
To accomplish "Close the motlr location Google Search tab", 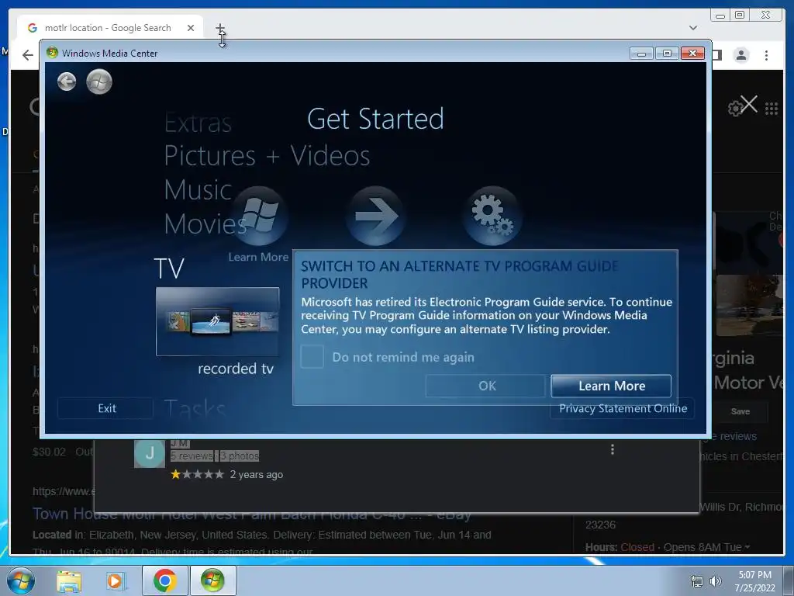I will pyautogui.click(x=191, y=28).
